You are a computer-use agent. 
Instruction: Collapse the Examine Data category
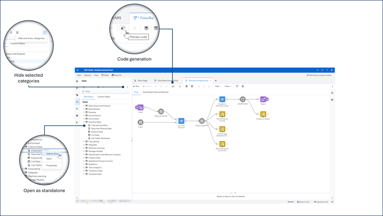point(84,122)
